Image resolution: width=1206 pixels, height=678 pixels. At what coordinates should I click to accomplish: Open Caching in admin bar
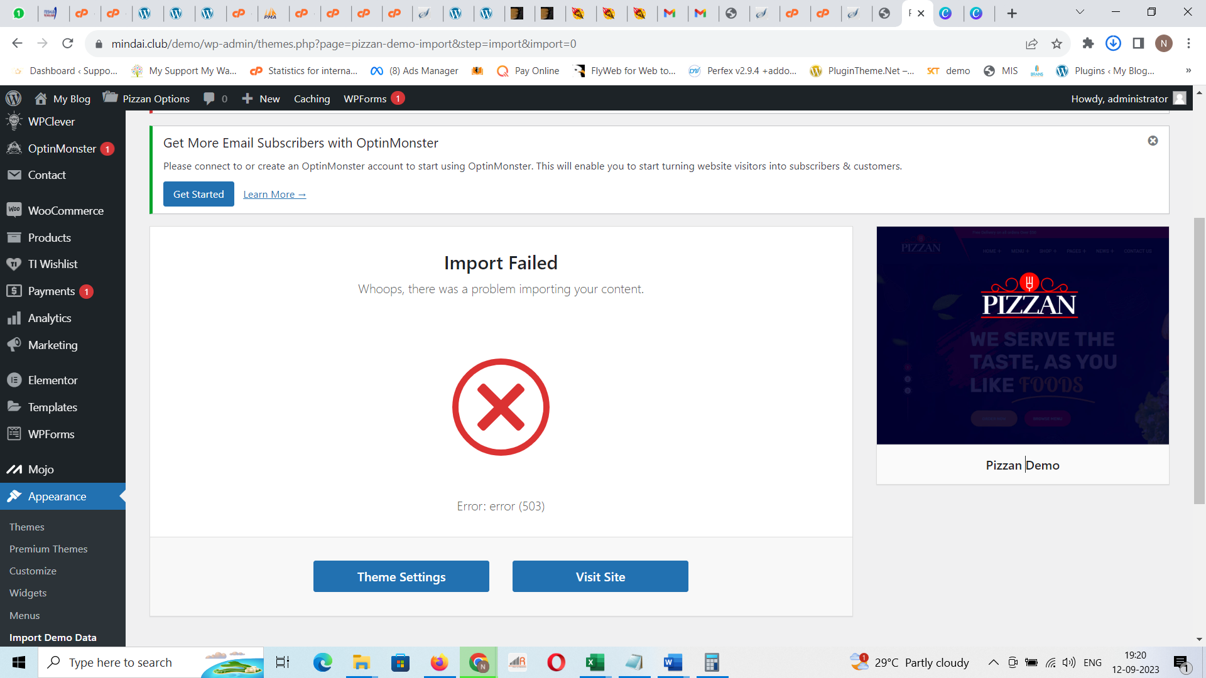pos(312,99)
